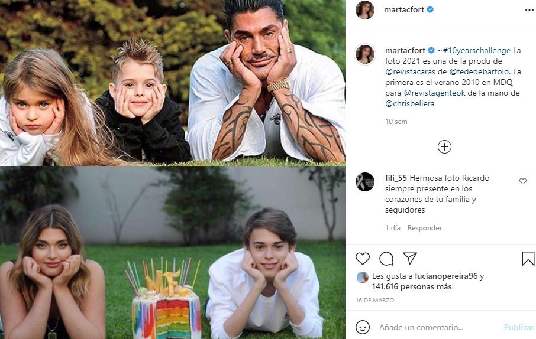Click Responder under fili_55's comment
The height and width of the screenshot is (339, 536).
click(x=425, y=228)
